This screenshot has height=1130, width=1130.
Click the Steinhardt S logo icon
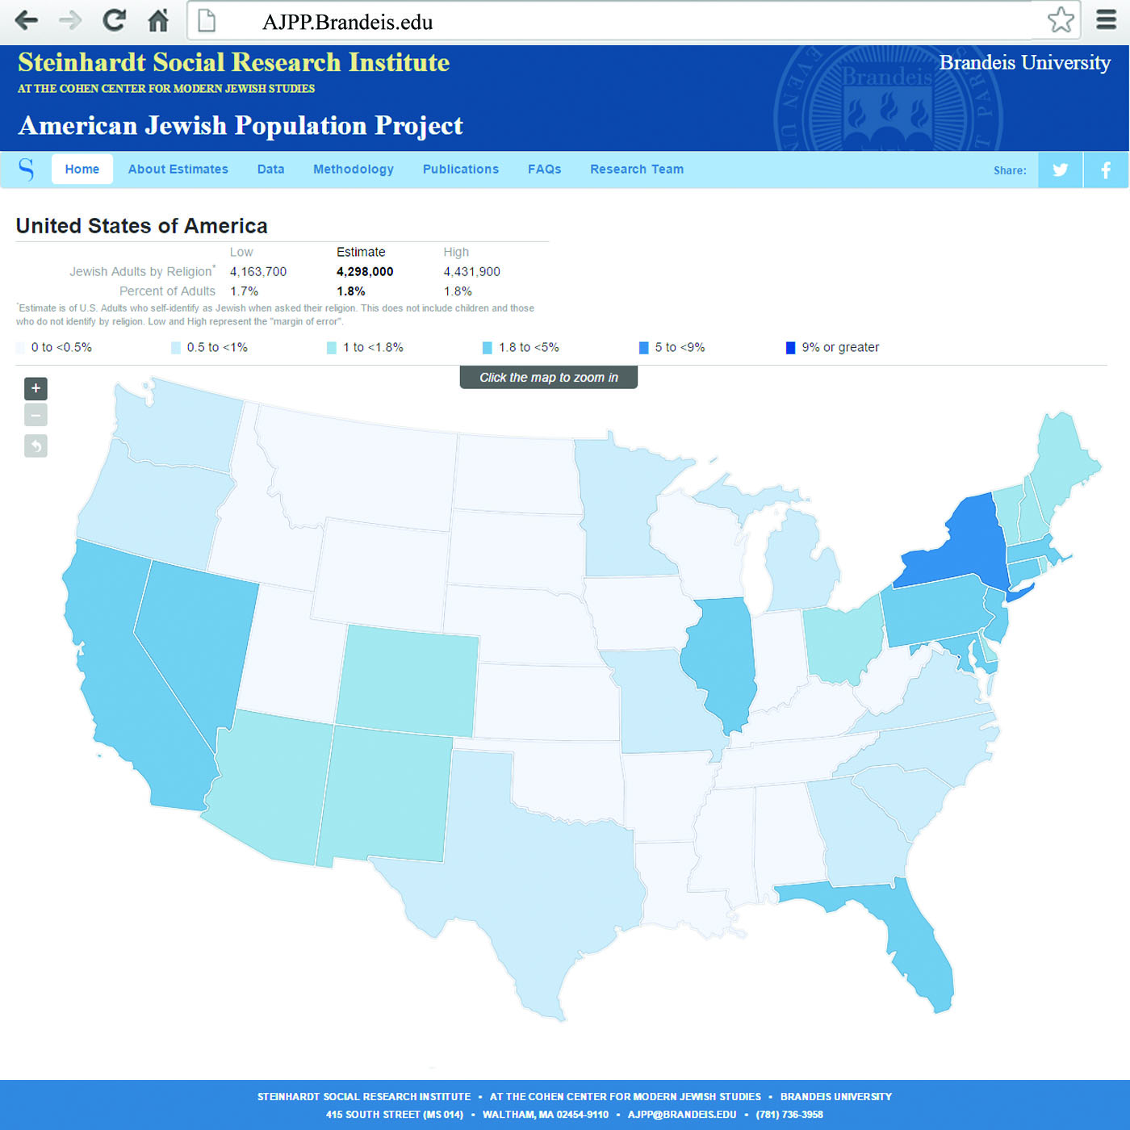[27, 169]
